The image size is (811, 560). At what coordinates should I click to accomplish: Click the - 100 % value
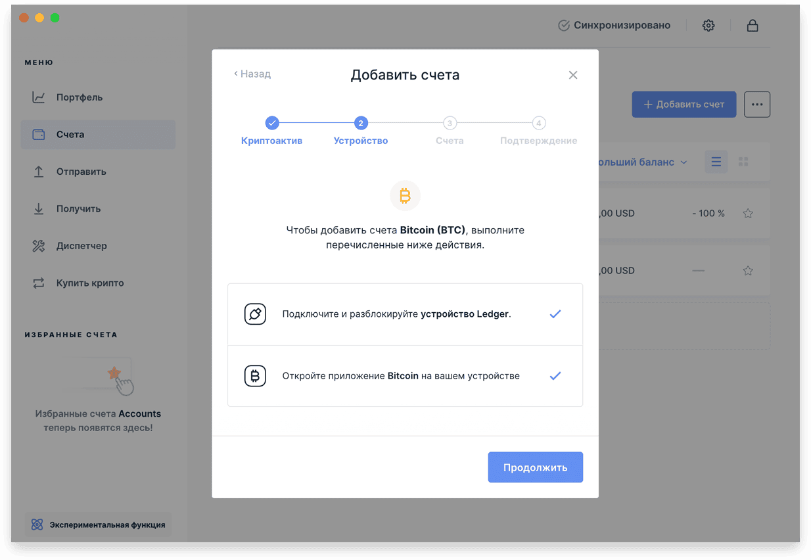[708, 214]
